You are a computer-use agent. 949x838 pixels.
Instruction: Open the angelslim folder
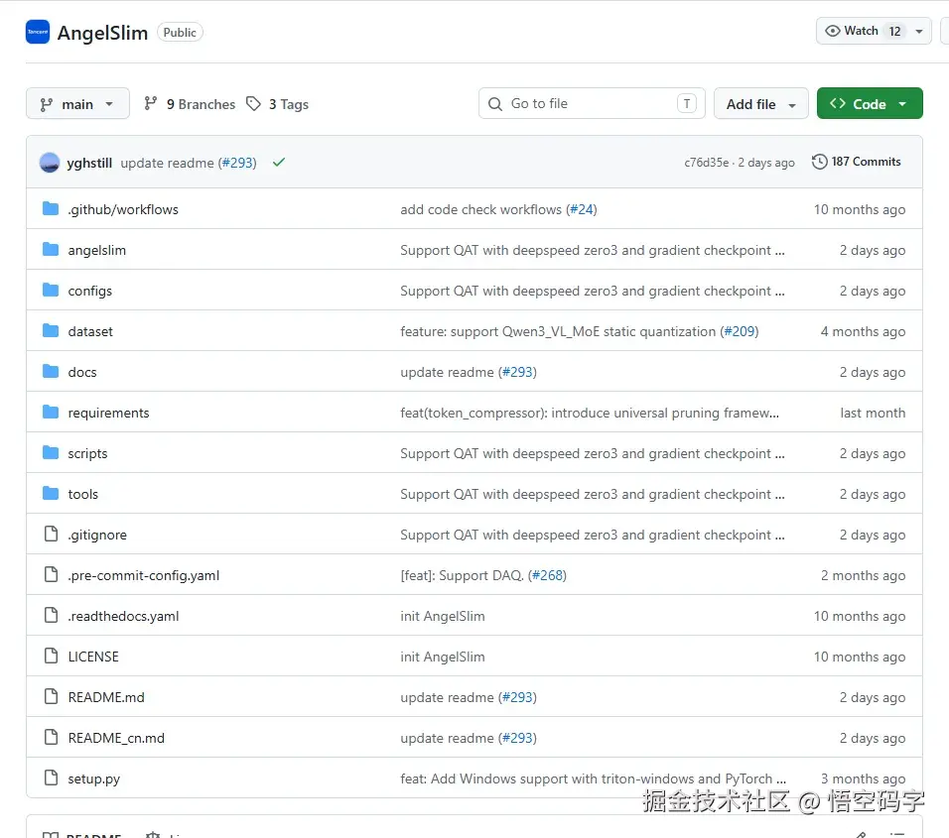point(97,250)
